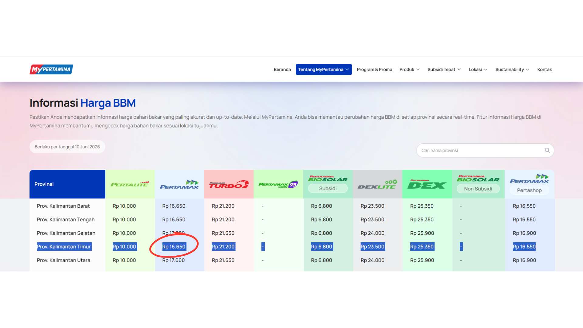Image resolution: width=583 pixels, height=328 pixels.
Task: Select Prov. Kalimantan Barat row name
Action: (x=63, y=206)
